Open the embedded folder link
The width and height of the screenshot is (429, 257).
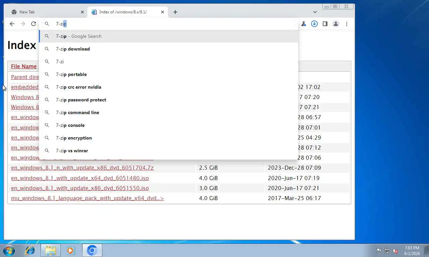25,87
